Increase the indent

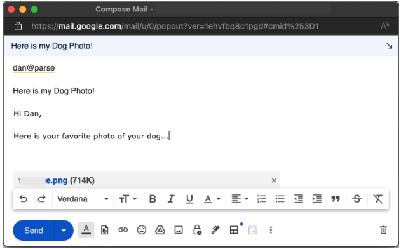tap(317, 199)
